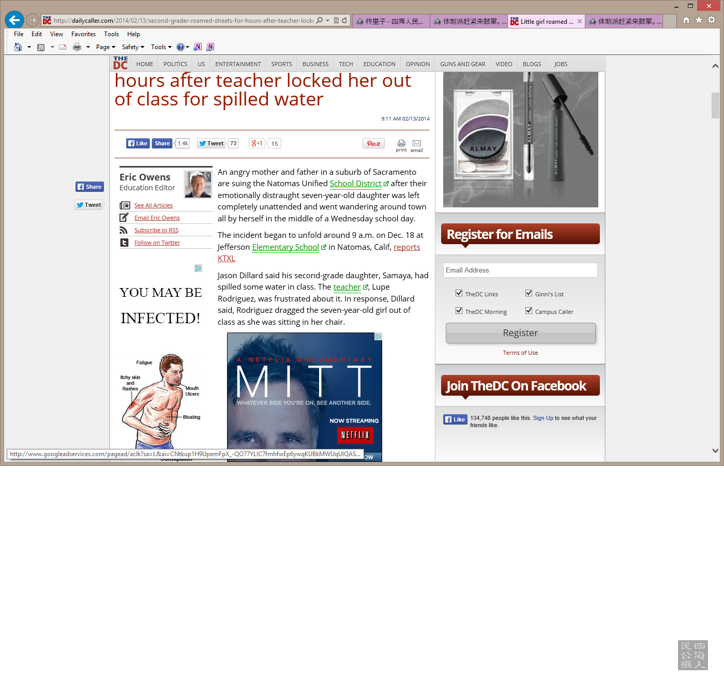724x694 pixels.
Task: Go back using the blue back arrow
Action: point(14,20)
